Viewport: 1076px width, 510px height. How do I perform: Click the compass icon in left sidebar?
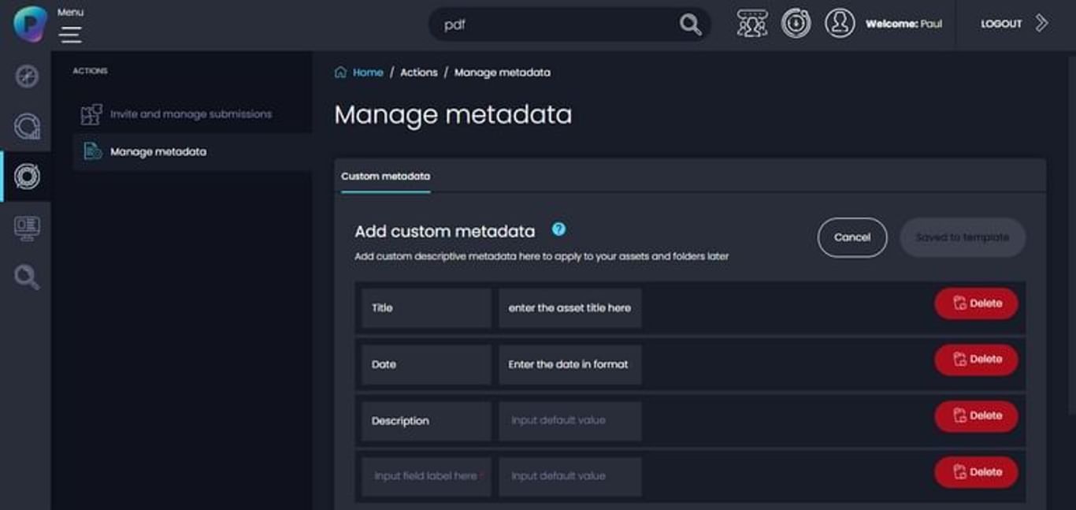27,76
